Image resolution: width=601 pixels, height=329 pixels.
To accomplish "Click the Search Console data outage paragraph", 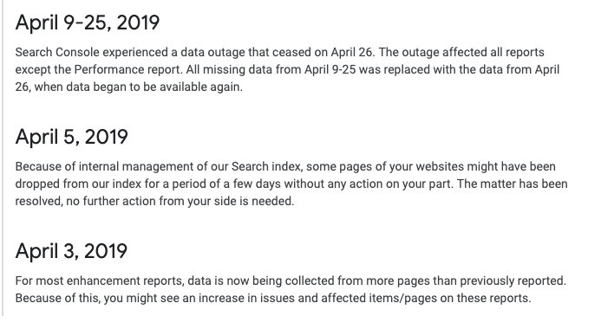I will coord(287,69).
